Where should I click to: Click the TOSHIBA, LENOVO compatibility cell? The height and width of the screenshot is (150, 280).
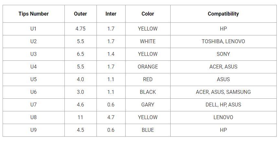(x=223, y=41)
